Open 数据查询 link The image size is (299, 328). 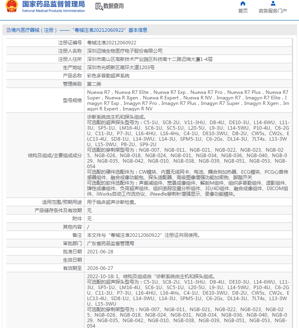tap(114, 6)
